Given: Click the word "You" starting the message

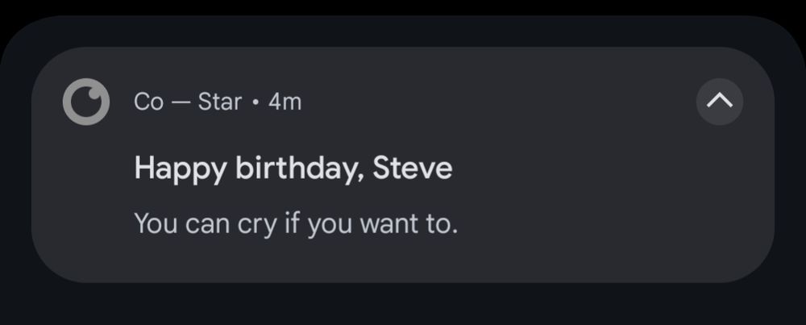Looking at the screenshot, I should [x=156, y=224].
